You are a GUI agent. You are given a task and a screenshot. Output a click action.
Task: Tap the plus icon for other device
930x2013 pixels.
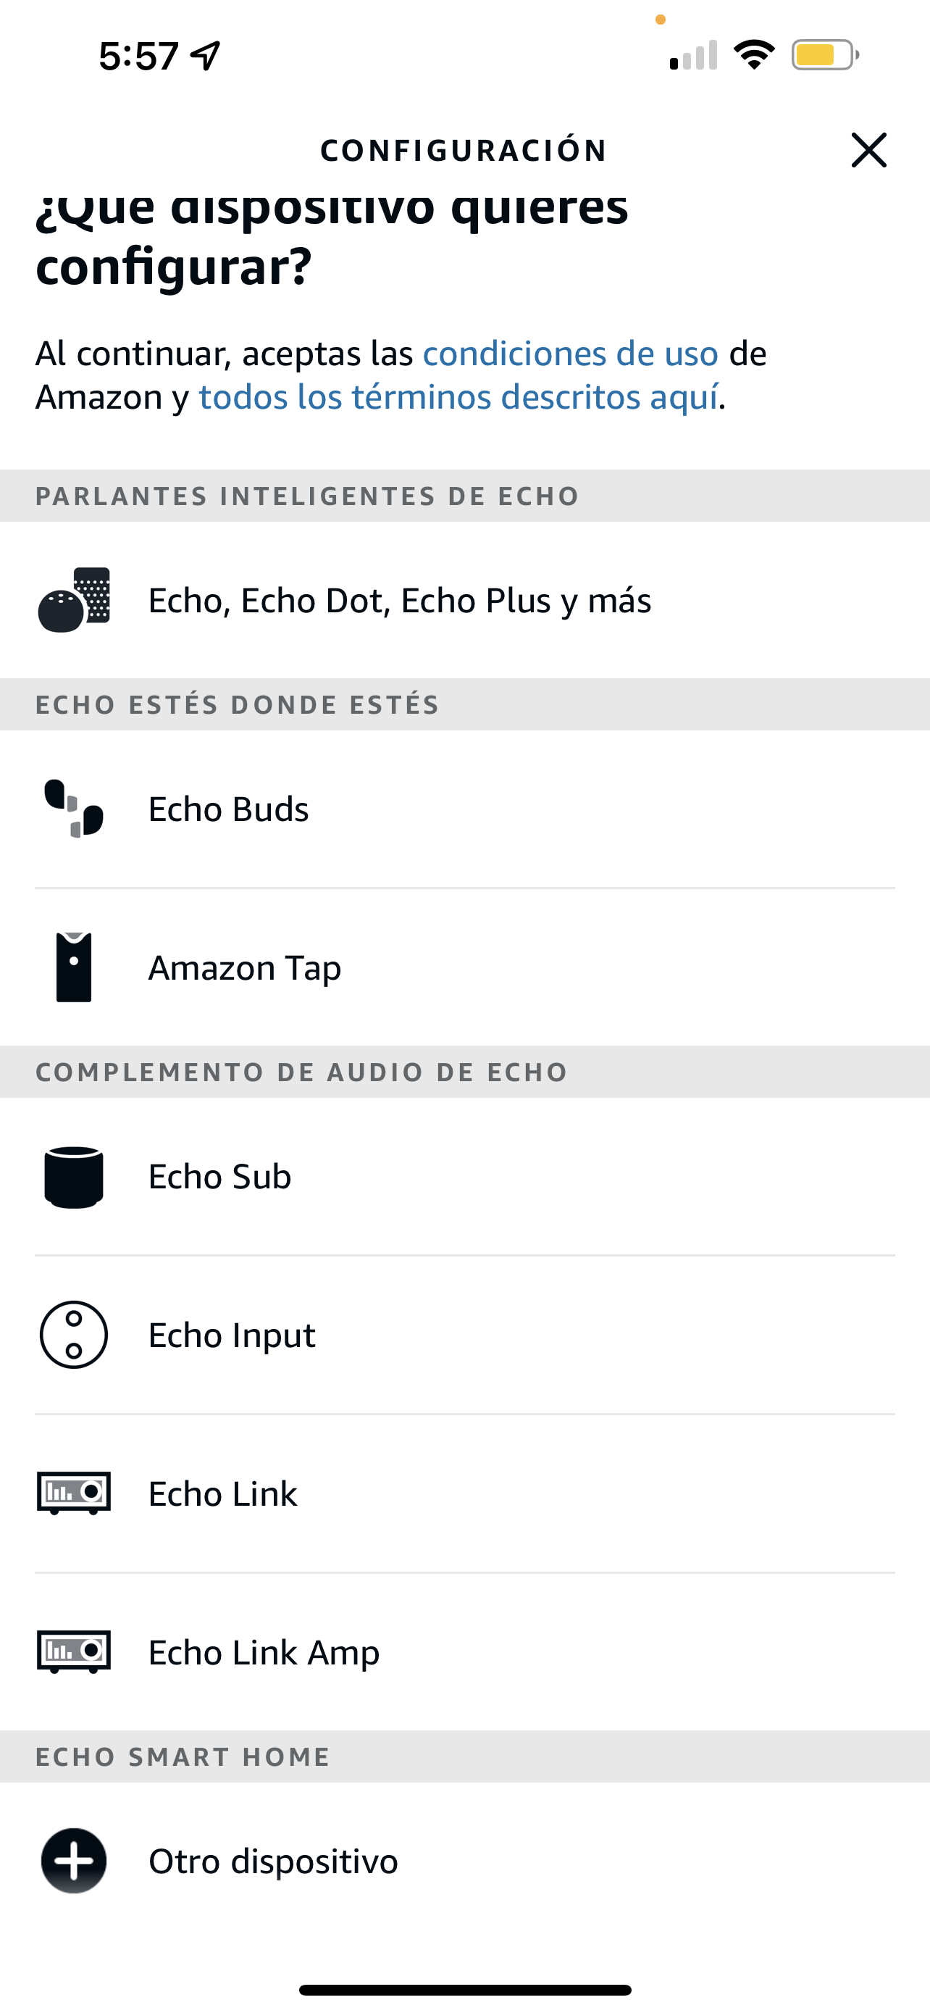click(74, 1861)
